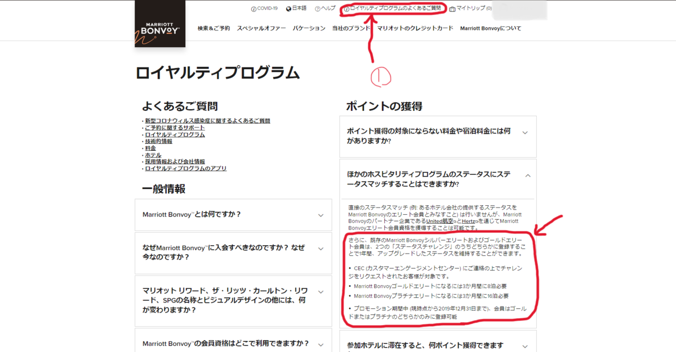This screenshot has width=676, height=352.
Task: Open マリオットのクレジットカード menu
Action: point(415,28)
